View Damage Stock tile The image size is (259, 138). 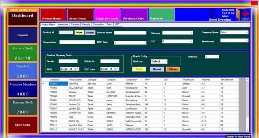click(23, 107)
